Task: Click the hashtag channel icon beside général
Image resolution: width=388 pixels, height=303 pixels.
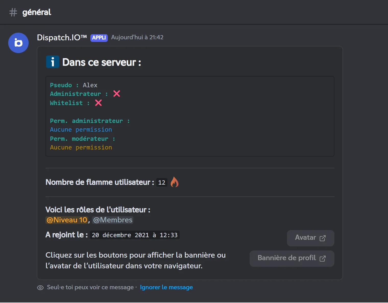Action: (13, 12)
